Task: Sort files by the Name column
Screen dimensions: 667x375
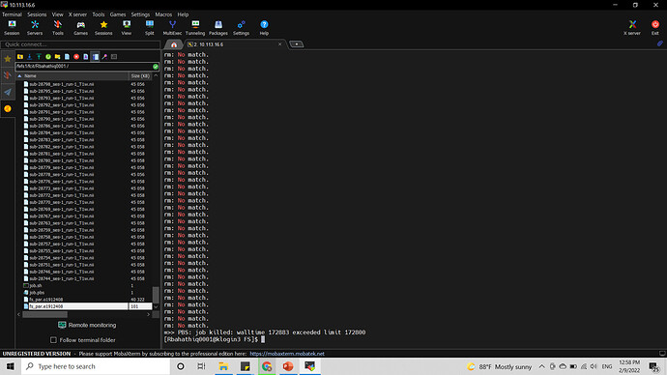Action: point(72,75)
